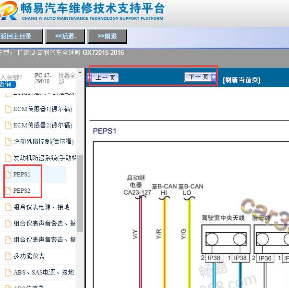Click the document icon beside PEPS2
This screenshot has width=289, height=288.
click(x=8, y=191)
